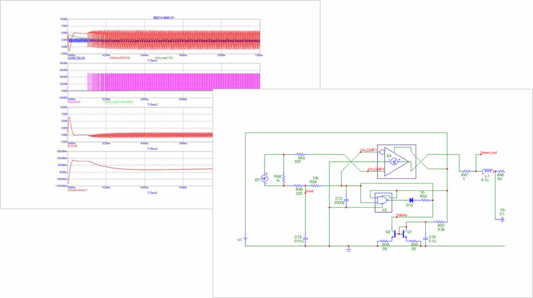
Task: Select resistor R50 220 ohm
Action: [301, 154]
